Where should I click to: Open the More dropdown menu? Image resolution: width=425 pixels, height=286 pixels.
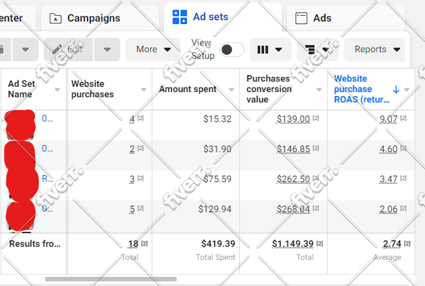153,50
